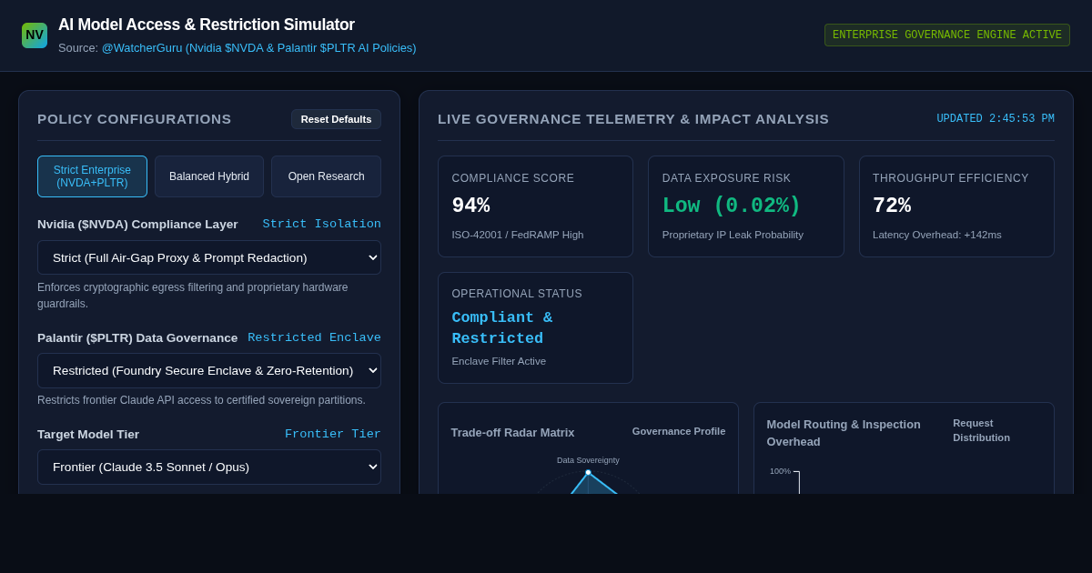Click the Data Sovereignty radar axis label
The image size is (1092, 573).
[588, 460]
